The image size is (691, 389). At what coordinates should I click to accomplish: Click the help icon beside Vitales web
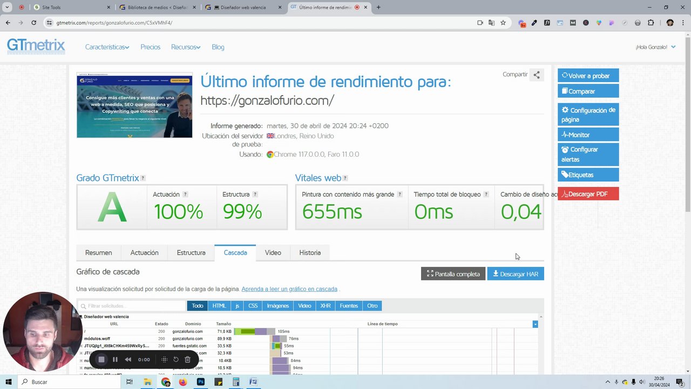click(345, 178)
